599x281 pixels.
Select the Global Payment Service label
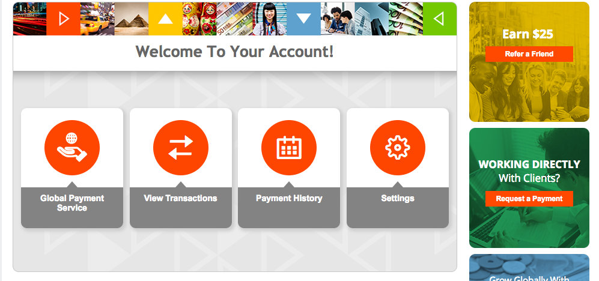coord(72,203)
